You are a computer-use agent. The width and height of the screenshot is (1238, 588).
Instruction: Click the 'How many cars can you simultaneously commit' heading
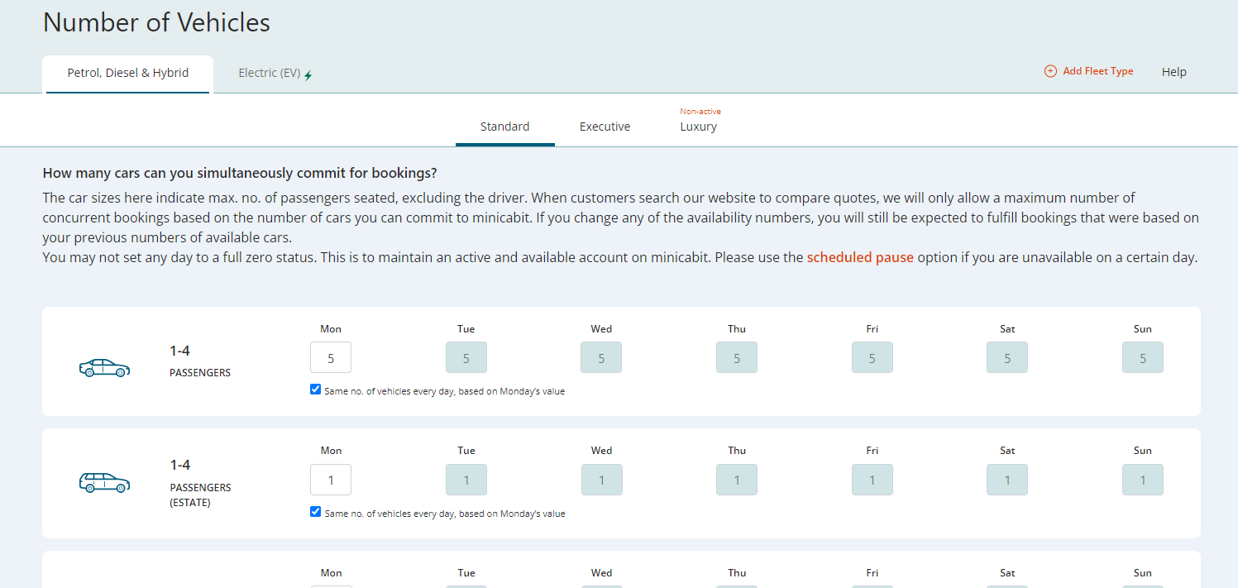(240, 173)
